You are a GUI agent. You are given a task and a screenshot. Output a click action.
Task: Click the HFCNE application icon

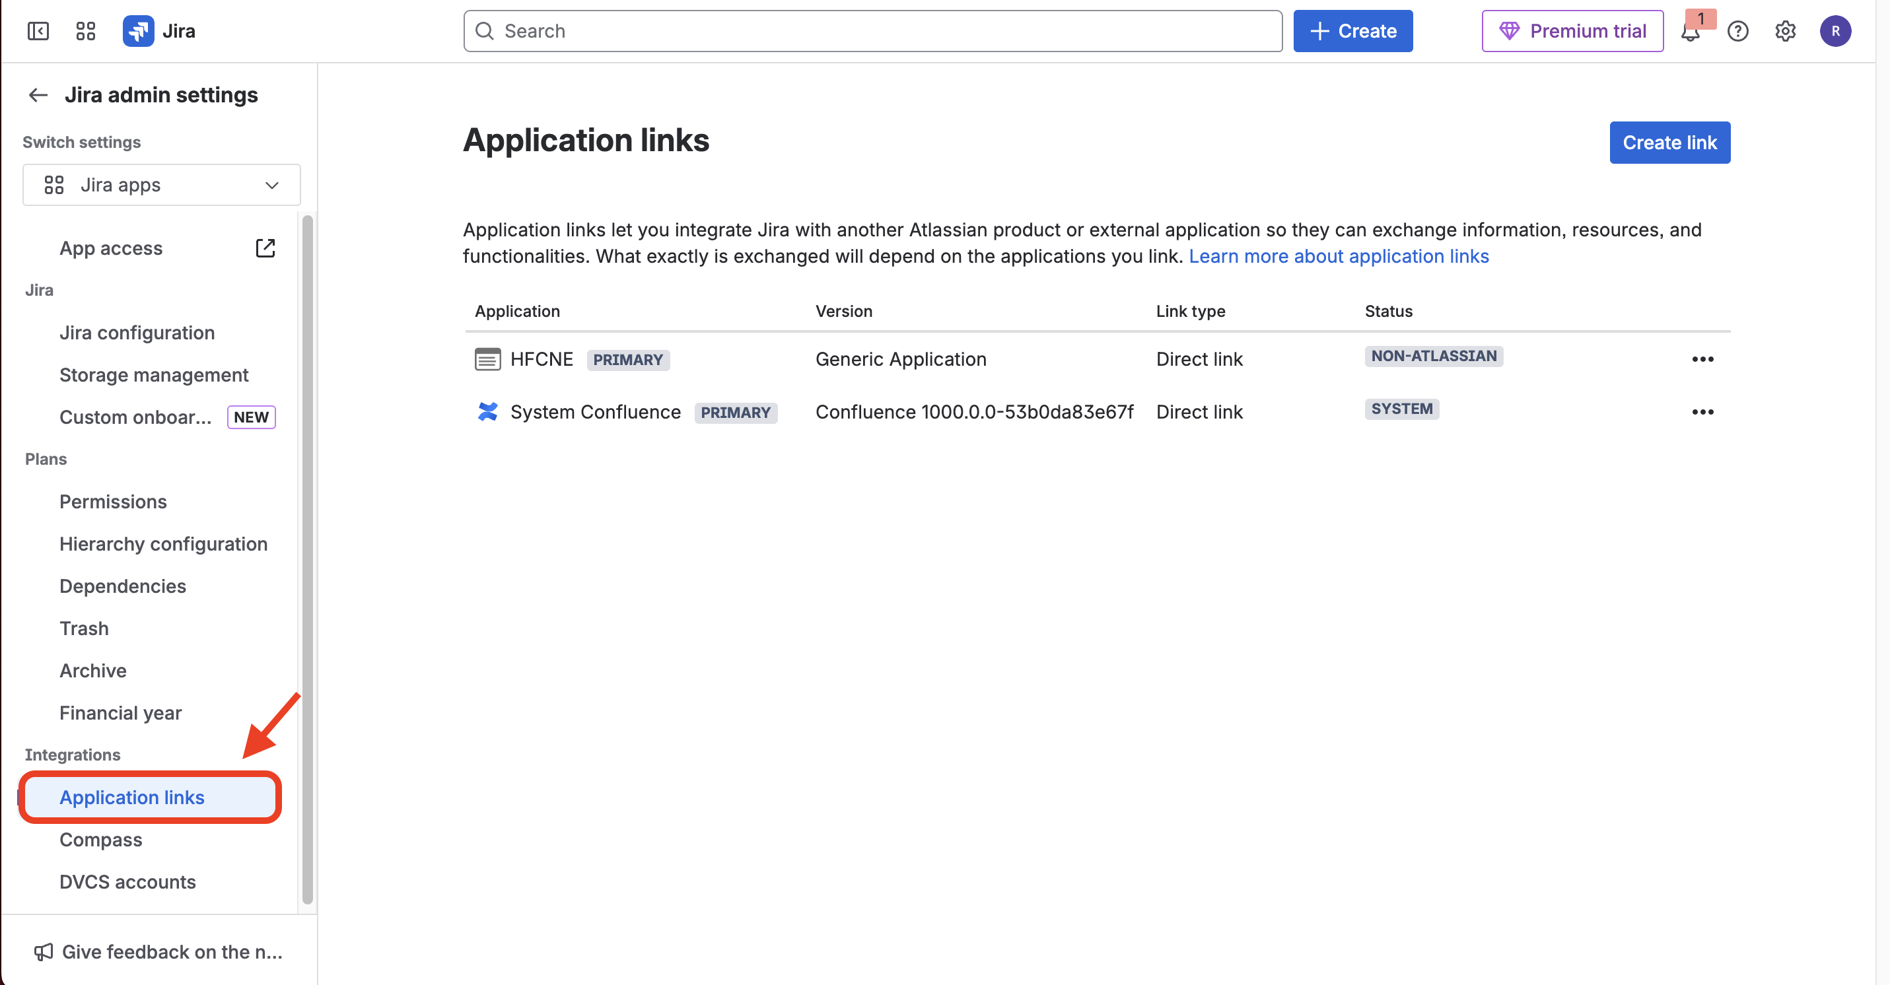click(488, 359)
